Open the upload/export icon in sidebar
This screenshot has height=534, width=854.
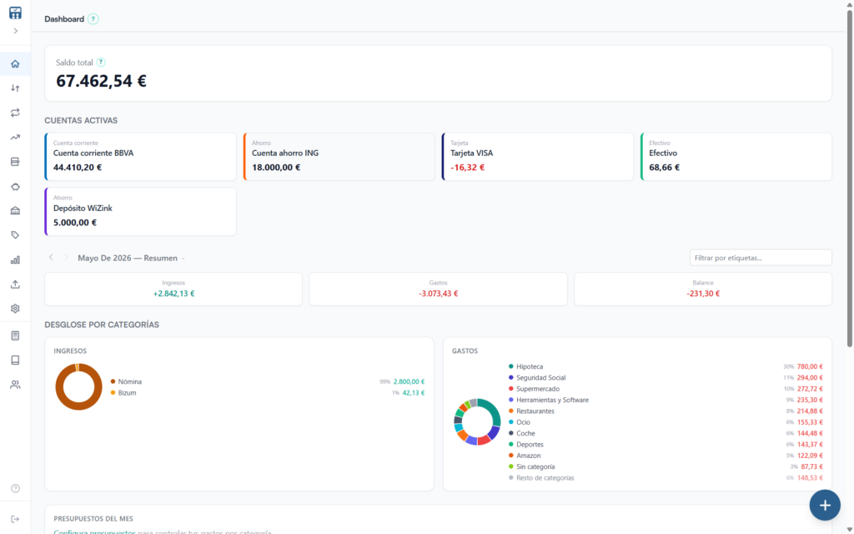pyautogui.click(x=15, y=285)
